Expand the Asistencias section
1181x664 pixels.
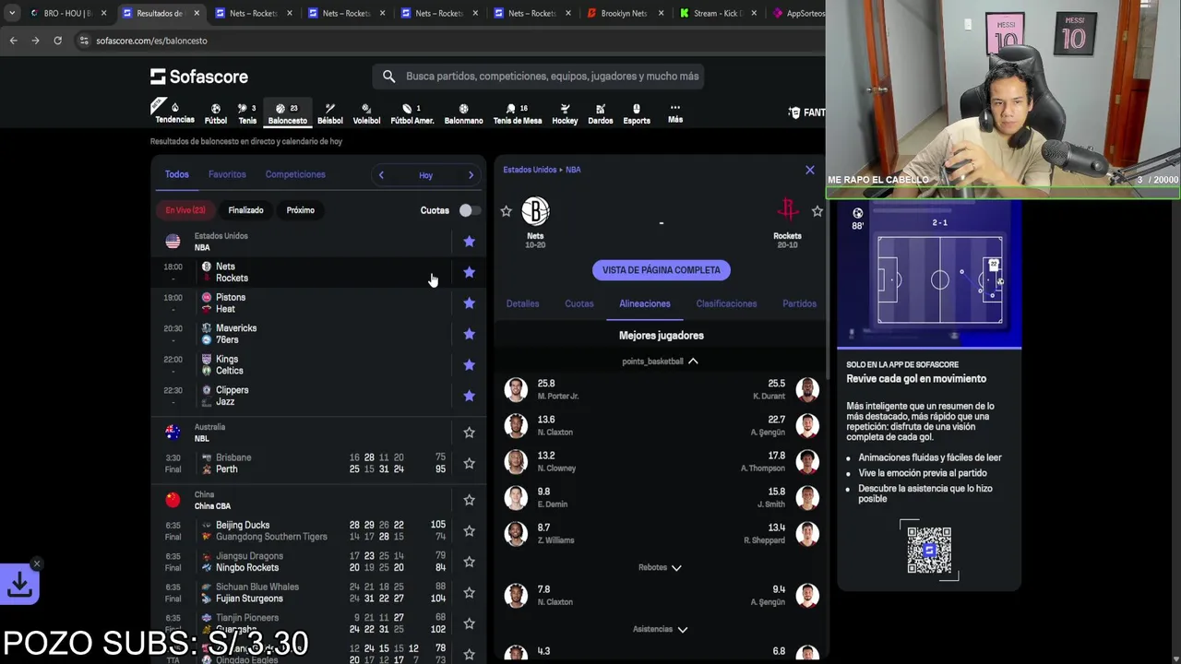click(660, 629)
